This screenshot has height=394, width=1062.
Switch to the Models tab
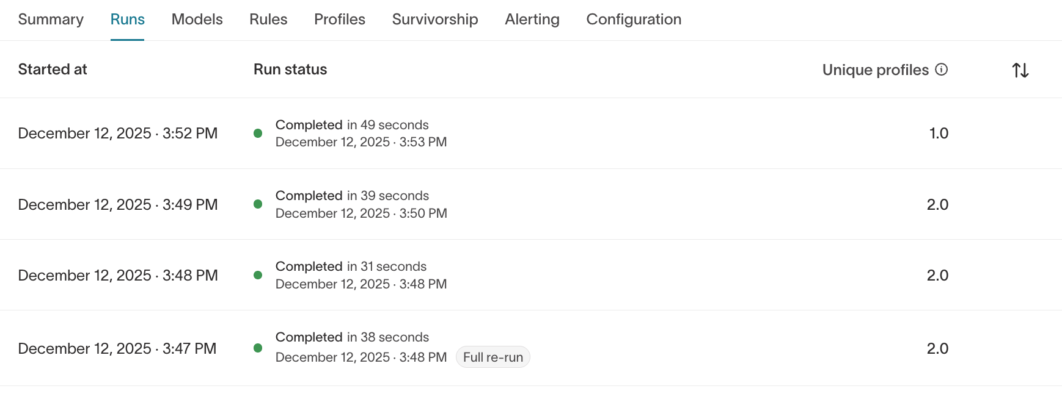point(197,20)
